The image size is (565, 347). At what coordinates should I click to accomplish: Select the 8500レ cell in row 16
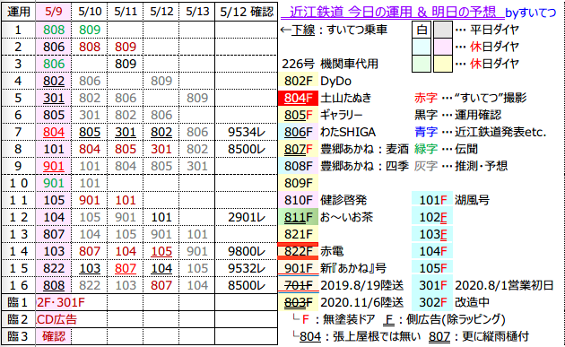(x=247, y=285)
